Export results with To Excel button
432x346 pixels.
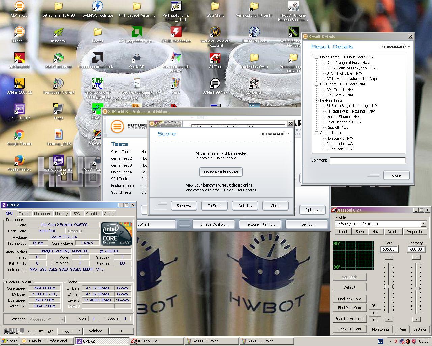click(215, 206)
